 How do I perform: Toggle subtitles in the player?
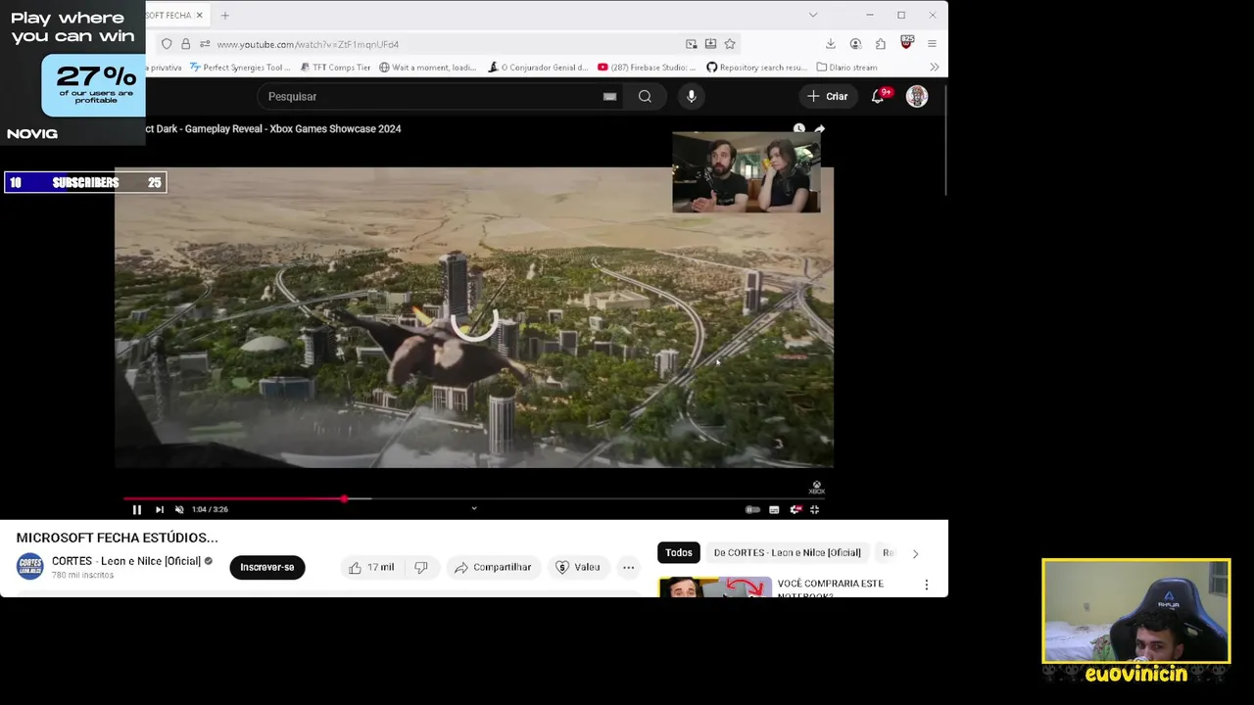coord(774,509)
